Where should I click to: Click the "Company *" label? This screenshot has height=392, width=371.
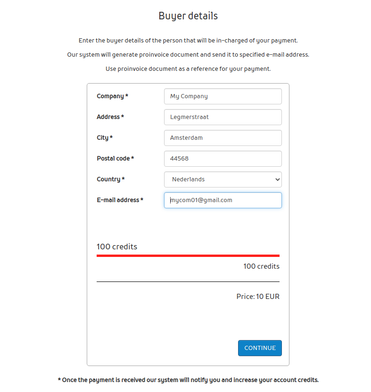click(112, 96)
